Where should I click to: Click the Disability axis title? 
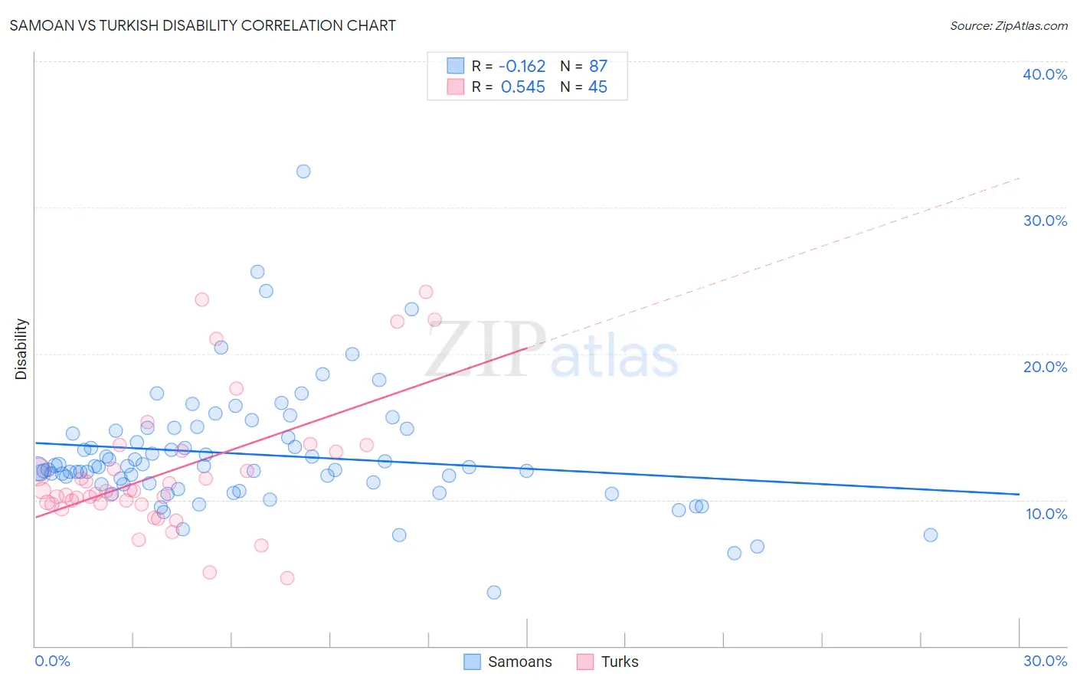click(21, 349)
